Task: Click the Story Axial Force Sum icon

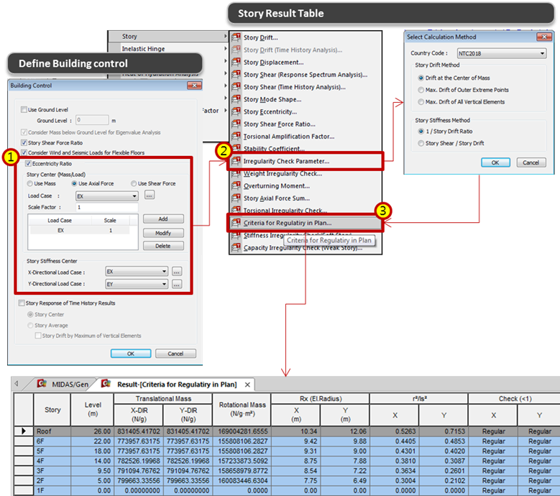Action: [236, 198]
